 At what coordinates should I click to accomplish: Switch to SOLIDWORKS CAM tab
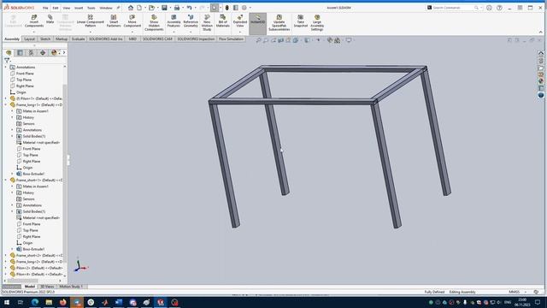[157, 39]
